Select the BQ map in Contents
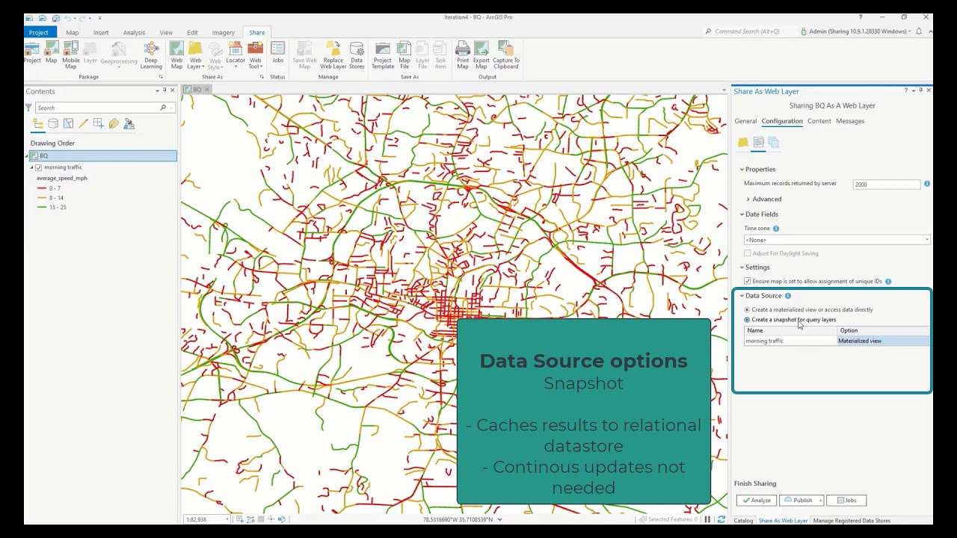 tap(102, 155)
